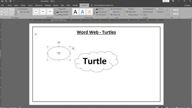Click the Bring Forward button
Screen dimensions: 192x108
[x=132, y=15]
